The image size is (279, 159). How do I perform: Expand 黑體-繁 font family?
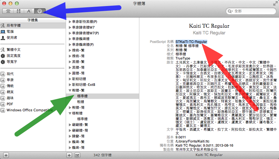pyautogui.click(x=70, y=62)
